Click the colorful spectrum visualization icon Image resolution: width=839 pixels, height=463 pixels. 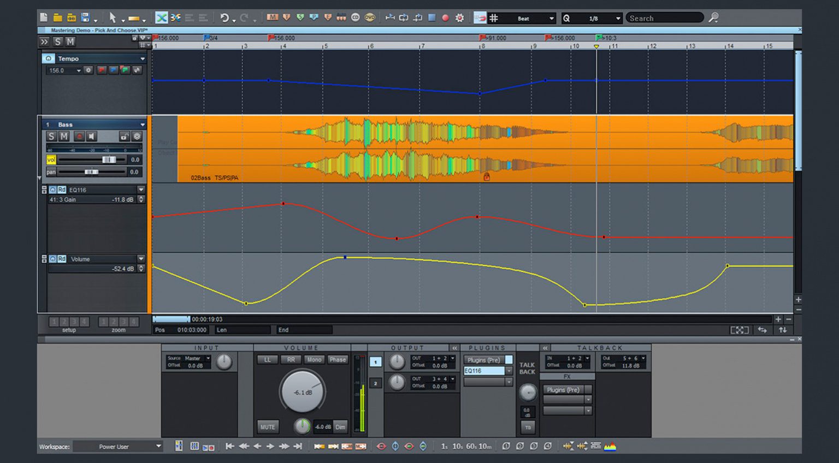click(610, 446)
